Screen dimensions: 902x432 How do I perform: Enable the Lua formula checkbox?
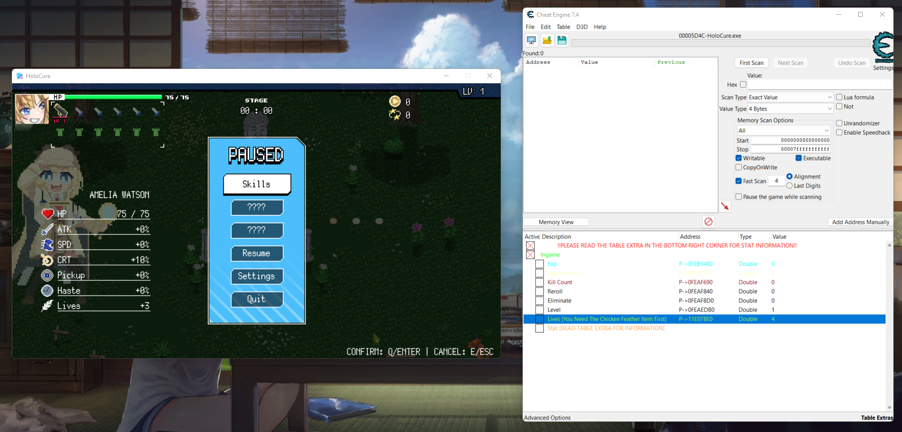[x=839, y=97]
